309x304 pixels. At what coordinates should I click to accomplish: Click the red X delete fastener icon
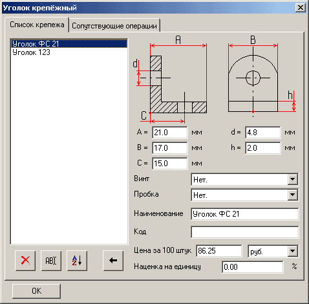25,261
